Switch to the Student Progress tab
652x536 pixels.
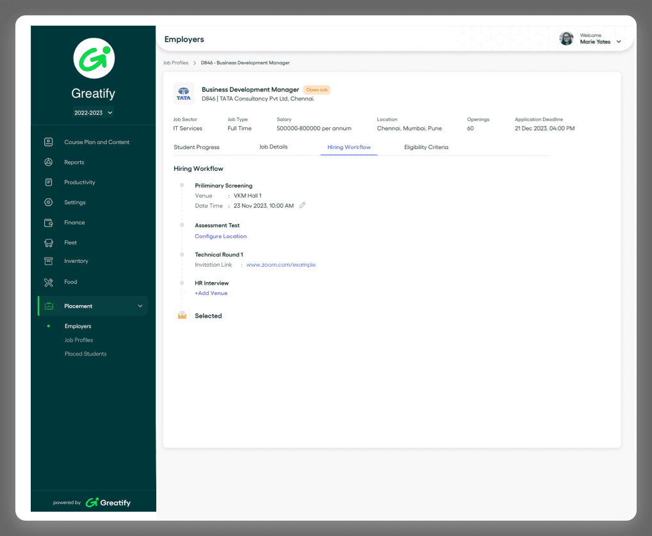[x=197, y=147]
